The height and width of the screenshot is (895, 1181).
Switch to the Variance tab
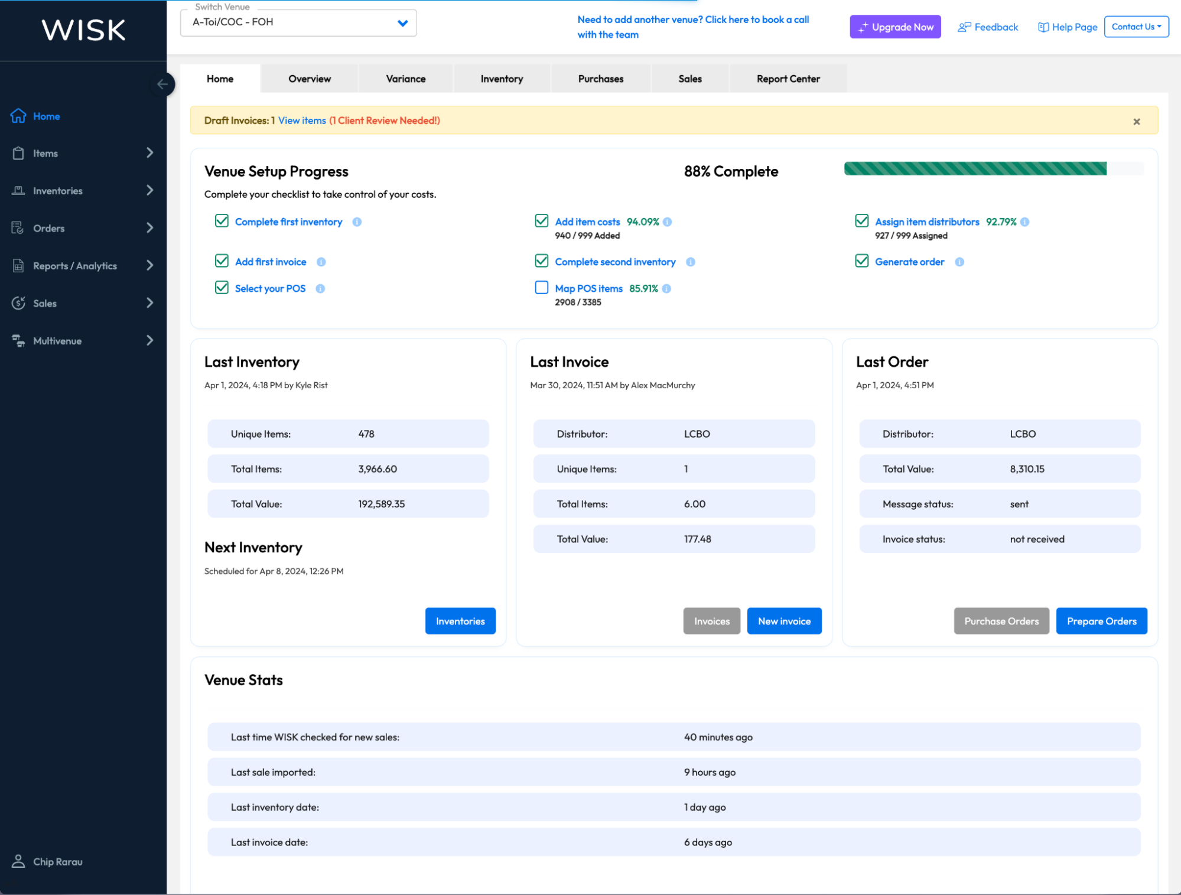(x=405, y=78)
